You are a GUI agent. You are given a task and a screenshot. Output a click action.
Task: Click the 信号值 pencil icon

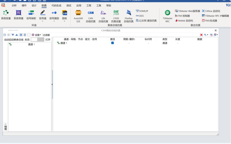43,13
